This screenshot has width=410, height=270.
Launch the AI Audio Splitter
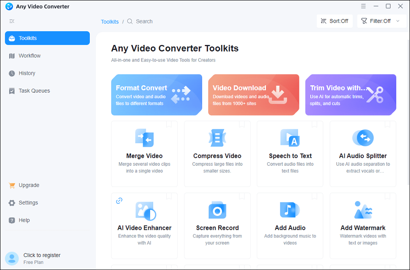363,154
